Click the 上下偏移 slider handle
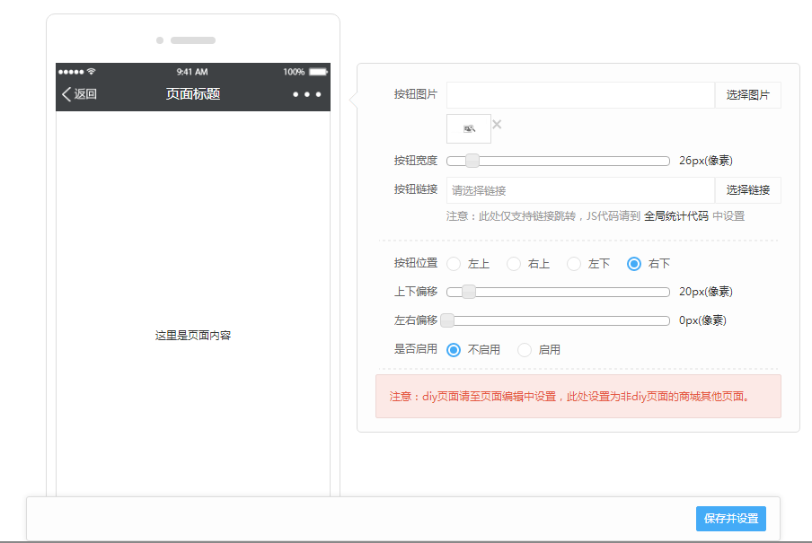 click(x=469, y=292)
